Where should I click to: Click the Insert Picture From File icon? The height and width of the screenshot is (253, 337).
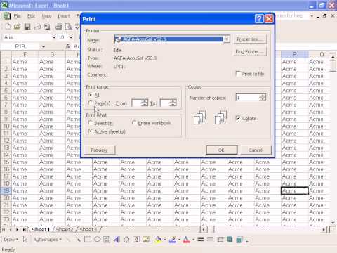point(146,240)
